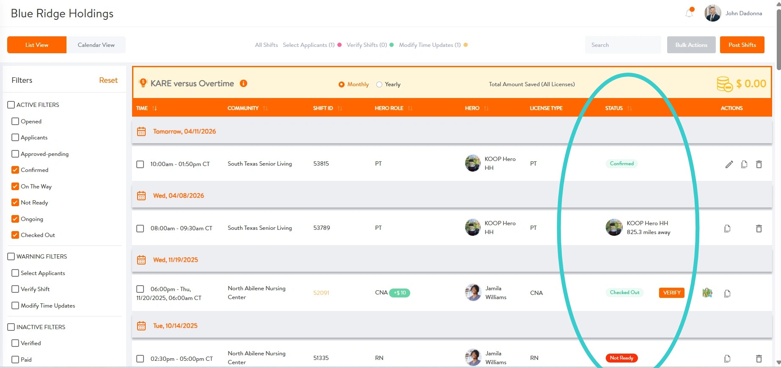Click the calendar icon beside Tomorrow, 04/11/2026

[x=141, y=131]
